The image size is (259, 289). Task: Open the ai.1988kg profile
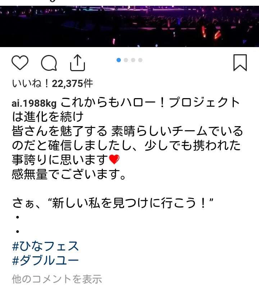[34, 103]
